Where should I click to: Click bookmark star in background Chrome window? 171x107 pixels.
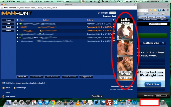pos(147,10)
